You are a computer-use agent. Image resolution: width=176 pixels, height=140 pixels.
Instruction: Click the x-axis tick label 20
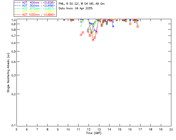point(171,129)
